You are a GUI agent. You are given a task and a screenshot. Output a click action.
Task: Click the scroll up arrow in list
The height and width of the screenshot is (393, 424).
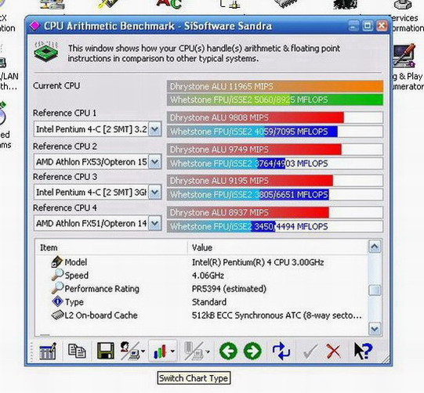375,247
